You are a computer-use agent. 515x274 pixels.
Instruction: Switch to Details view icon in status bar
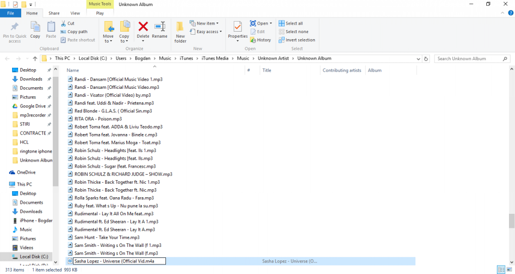[x=501, y=270]
